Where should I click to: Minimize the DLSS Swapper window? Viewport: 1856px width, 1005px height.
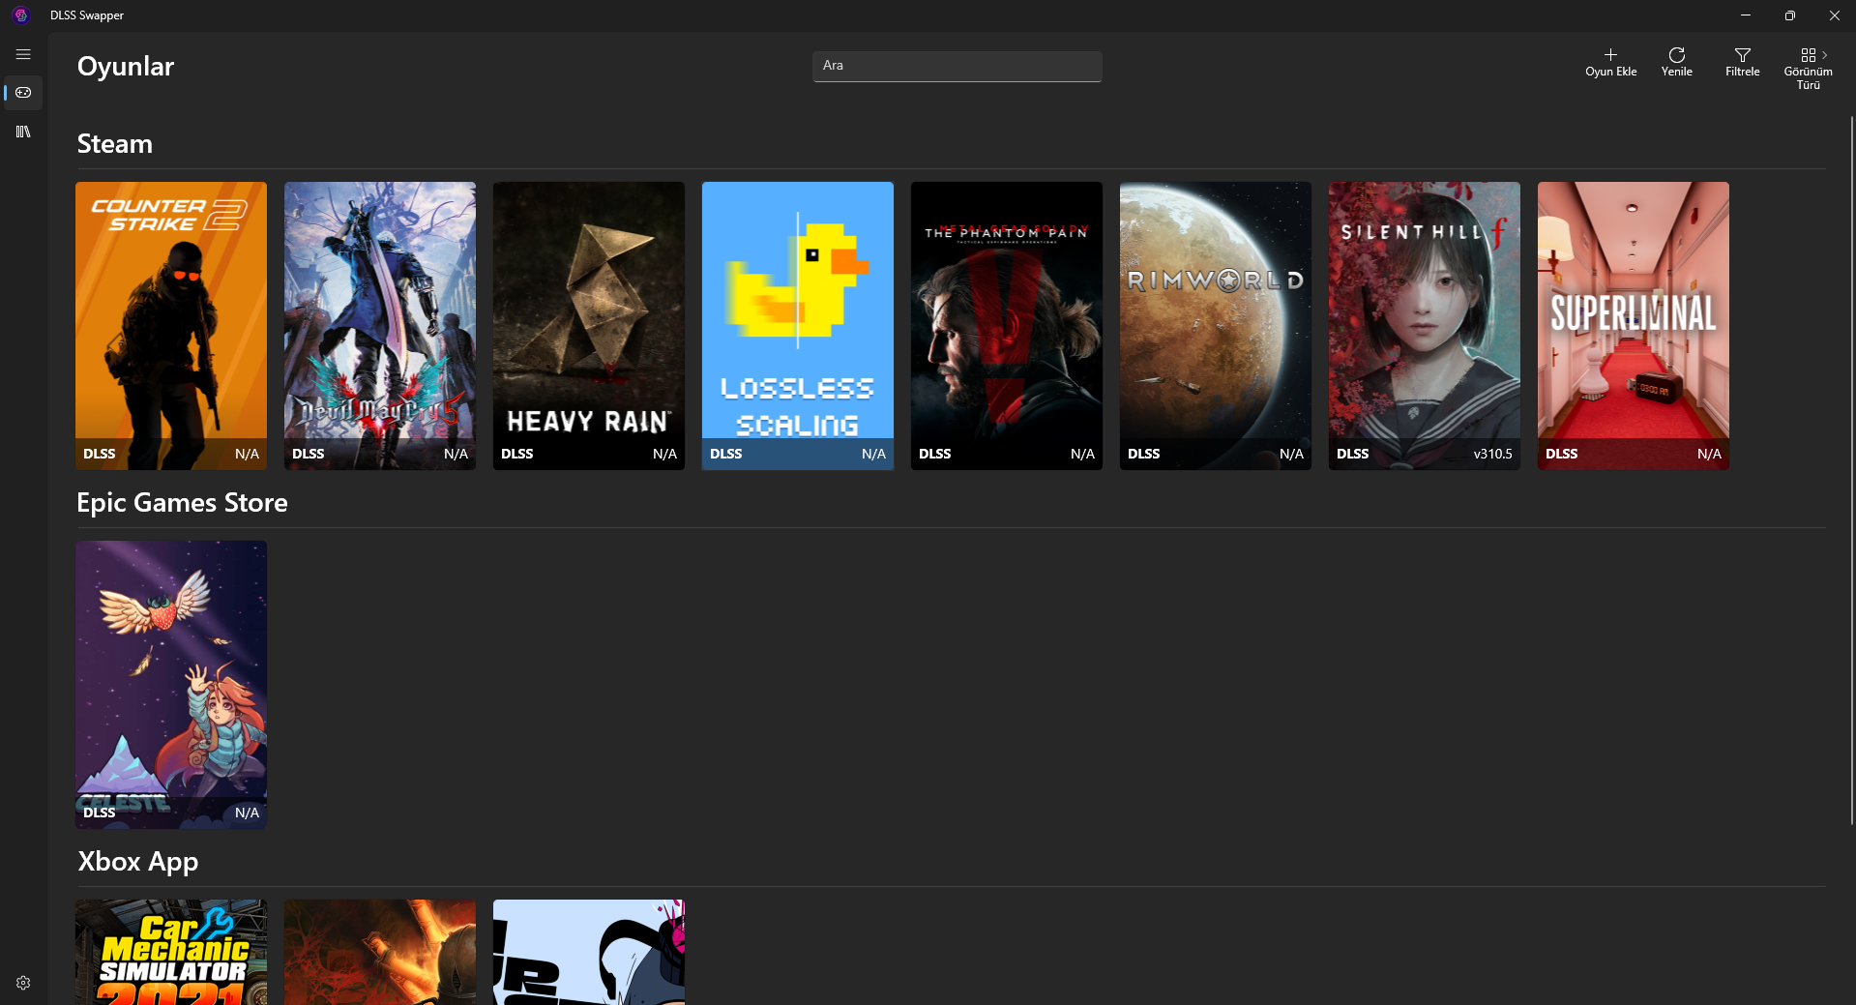pyautogui.click(x=1746, y=15)
